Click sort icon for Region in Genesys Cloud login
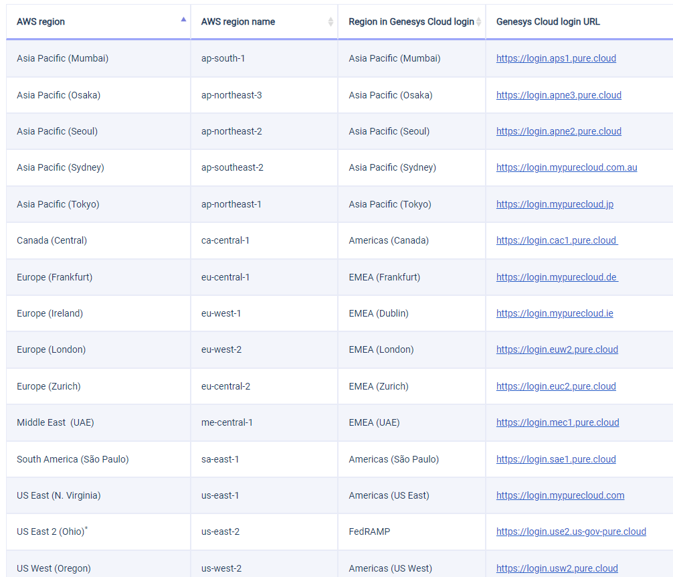The height and width of the screenshot is (577, 673). click(x=479, y=22)
